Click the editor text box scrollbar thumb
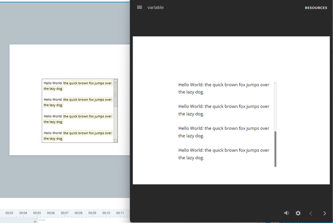 point(116,95)
